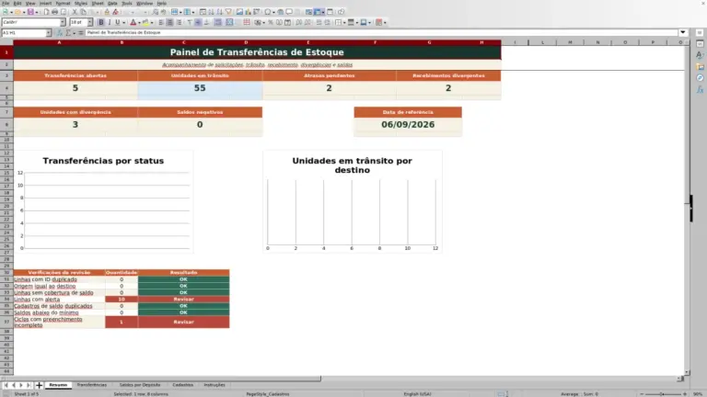The height and width of the screenshot is (397, 707).
Task: Select the Unidades em trânsito 55 cell
Action: coord(200,88)
